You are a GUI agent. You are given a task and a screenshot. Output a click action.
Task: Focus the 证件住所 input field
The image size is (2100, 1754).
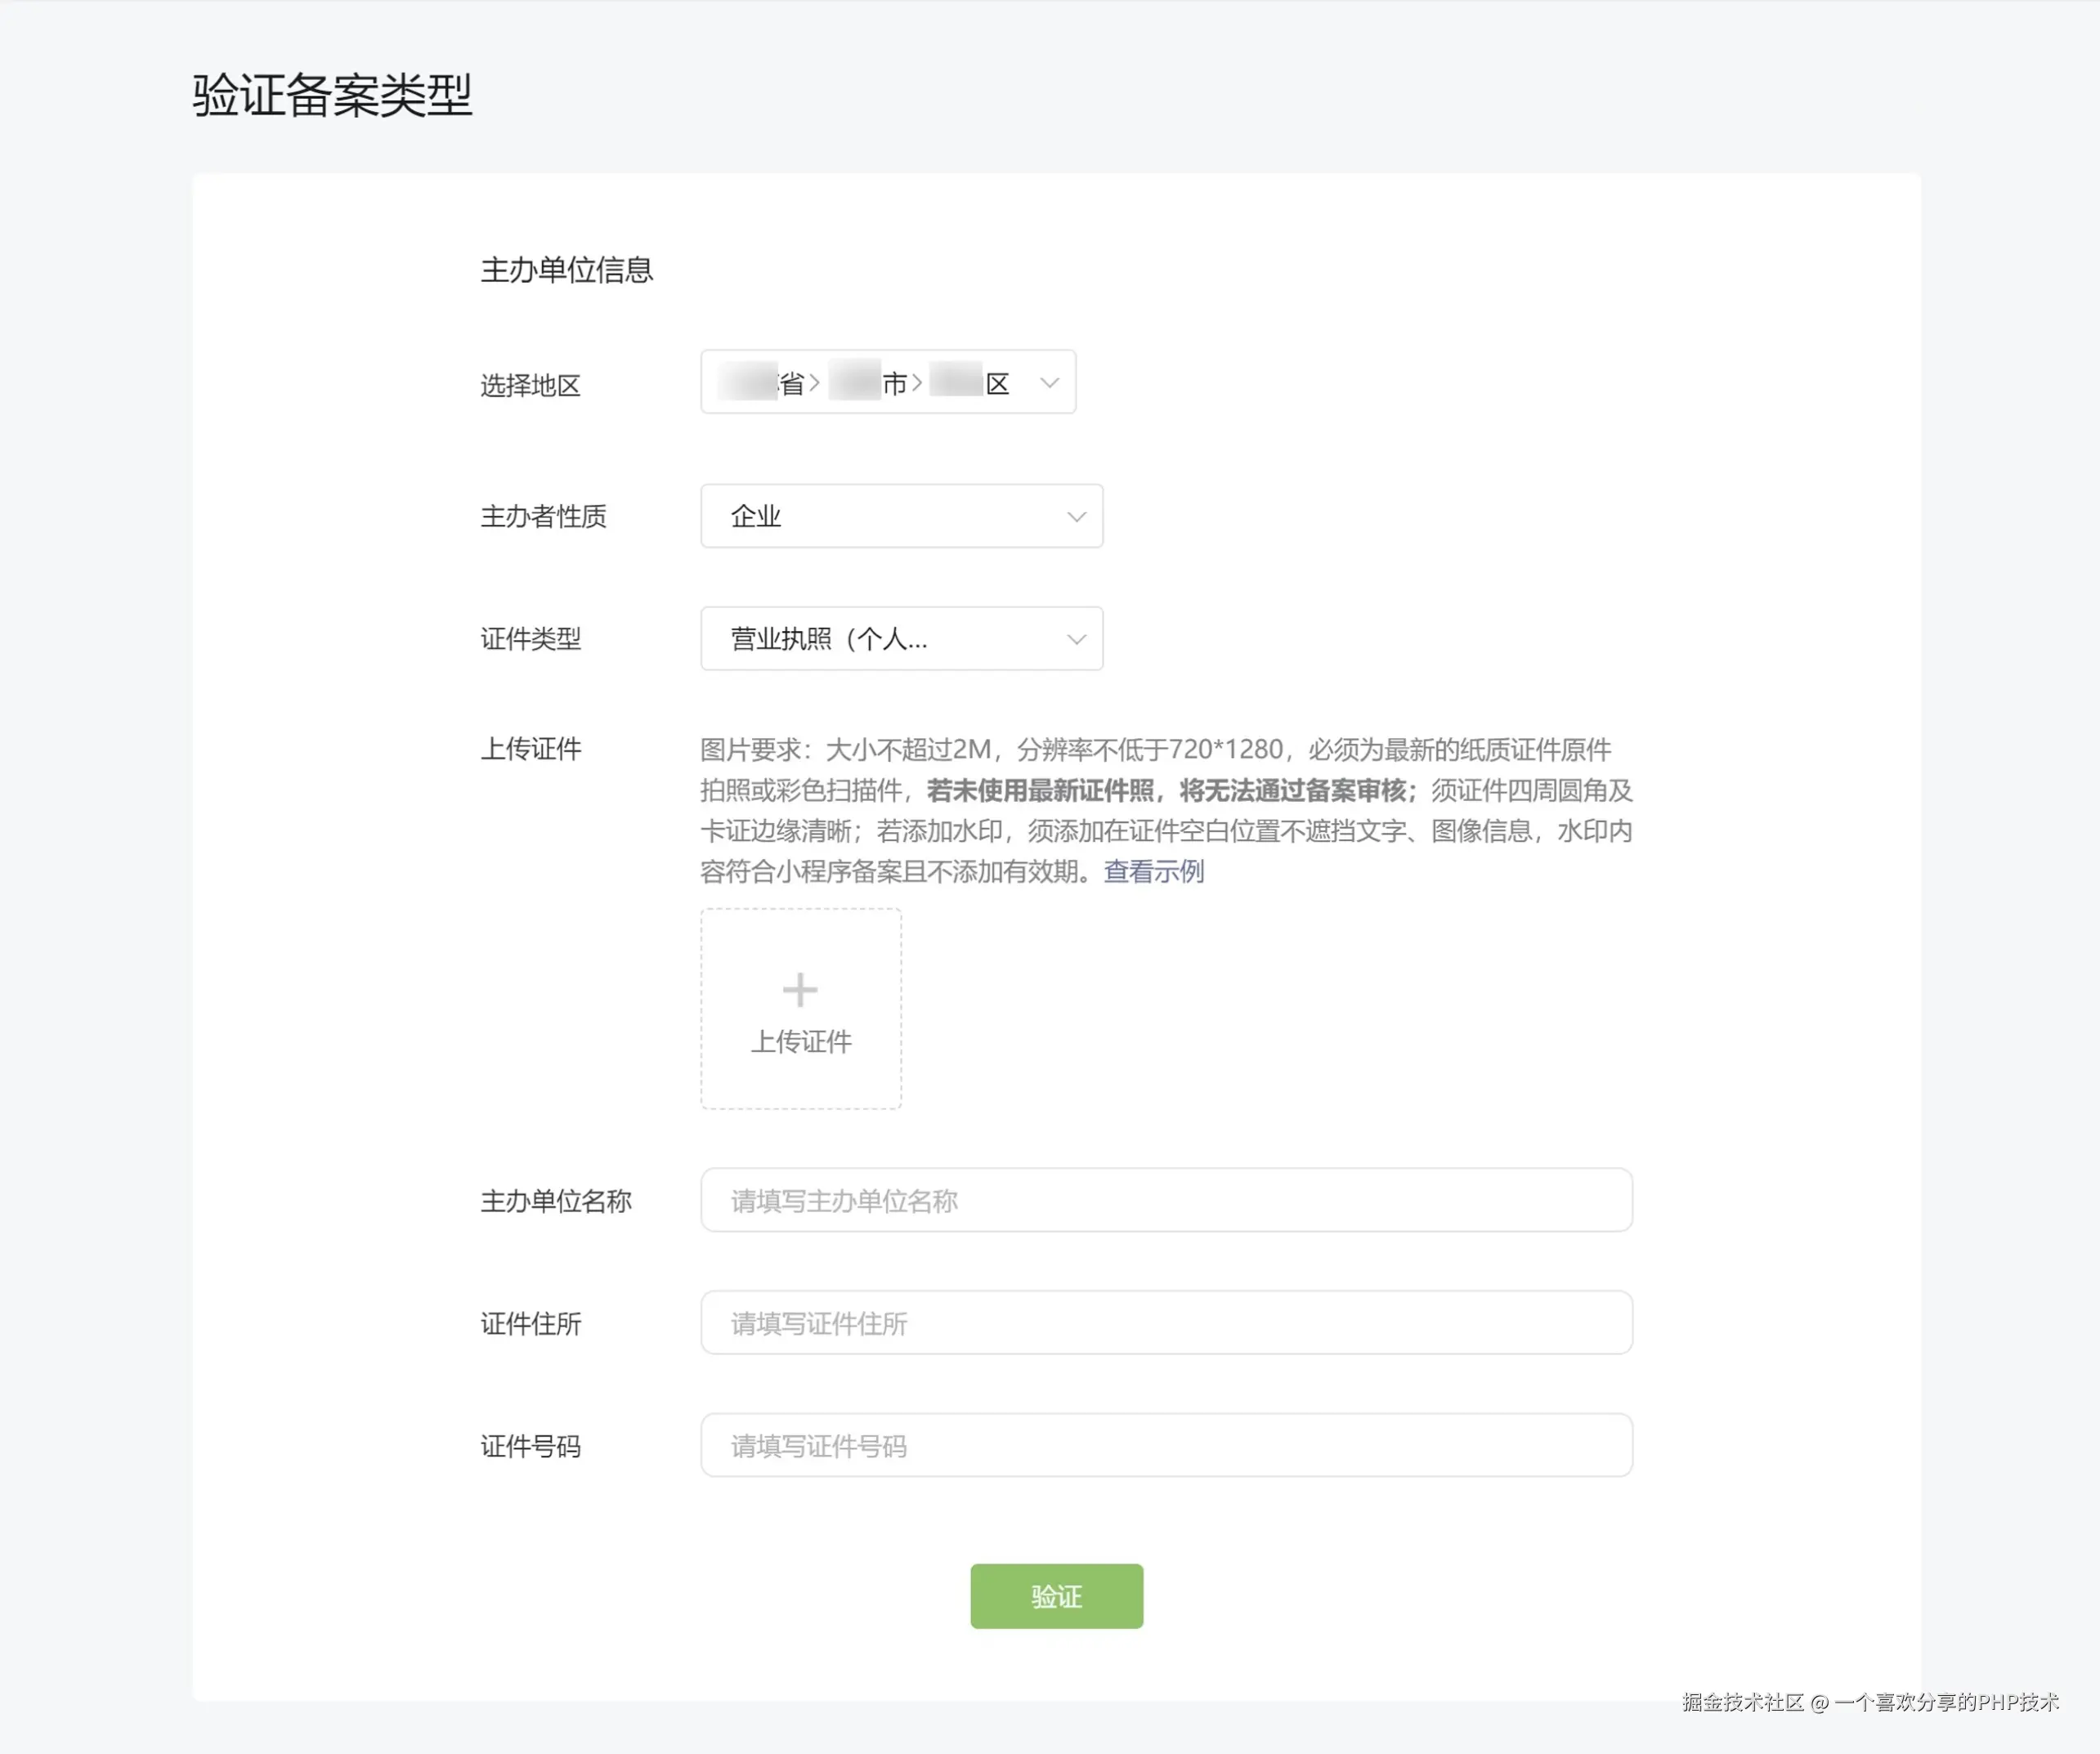coord(1166,1323)
